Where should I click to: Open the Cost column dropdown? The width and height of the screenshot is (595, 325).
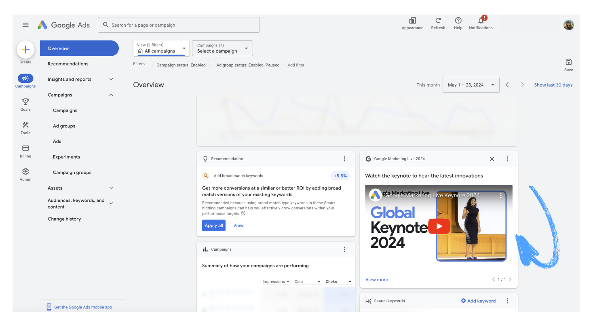(x=308, y=282)
